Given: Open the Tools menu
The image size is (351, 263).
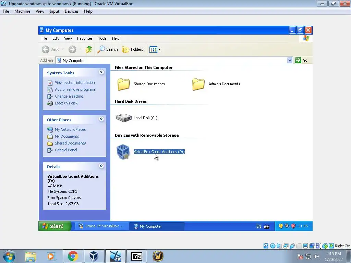Looking at the screenshot, I should click(x=102, y=38).
